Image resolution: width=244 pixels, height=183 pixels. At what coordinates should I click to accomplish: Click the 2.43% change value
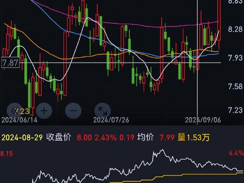[106, 138]
